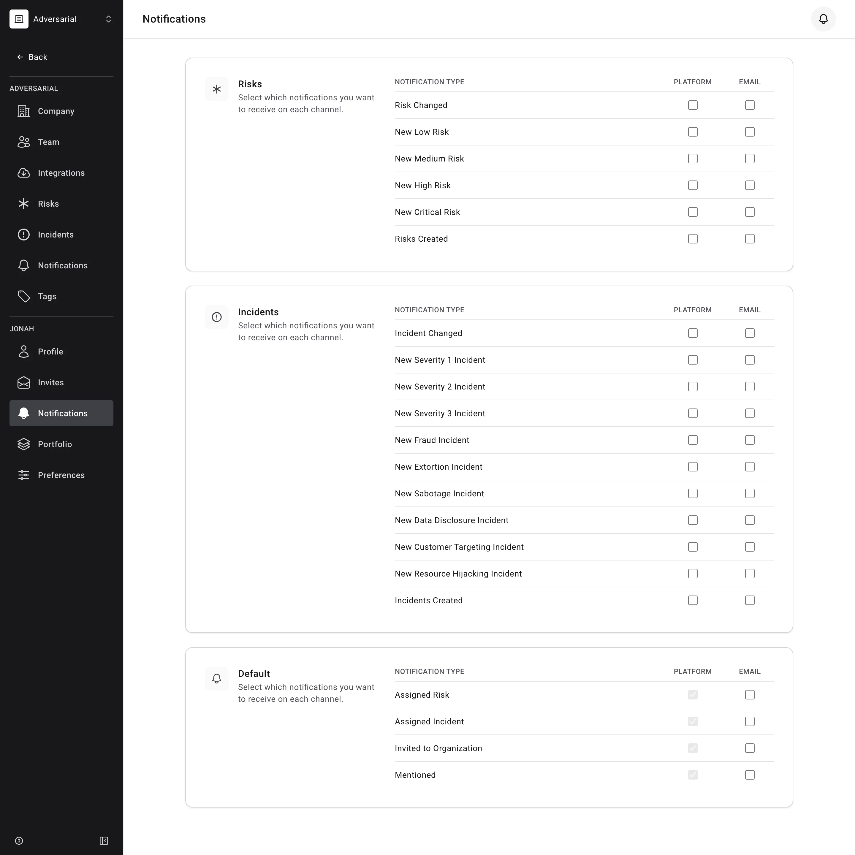Click the Adversarial building logo icon
This screenshot has width=855, height=855.
pyautogui.click(x=19, y=19)
